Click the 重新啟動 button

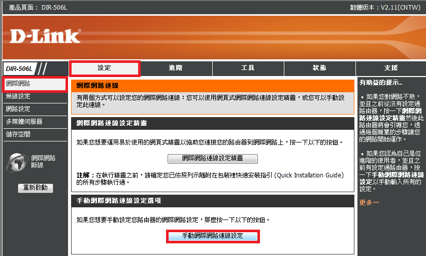36,188
